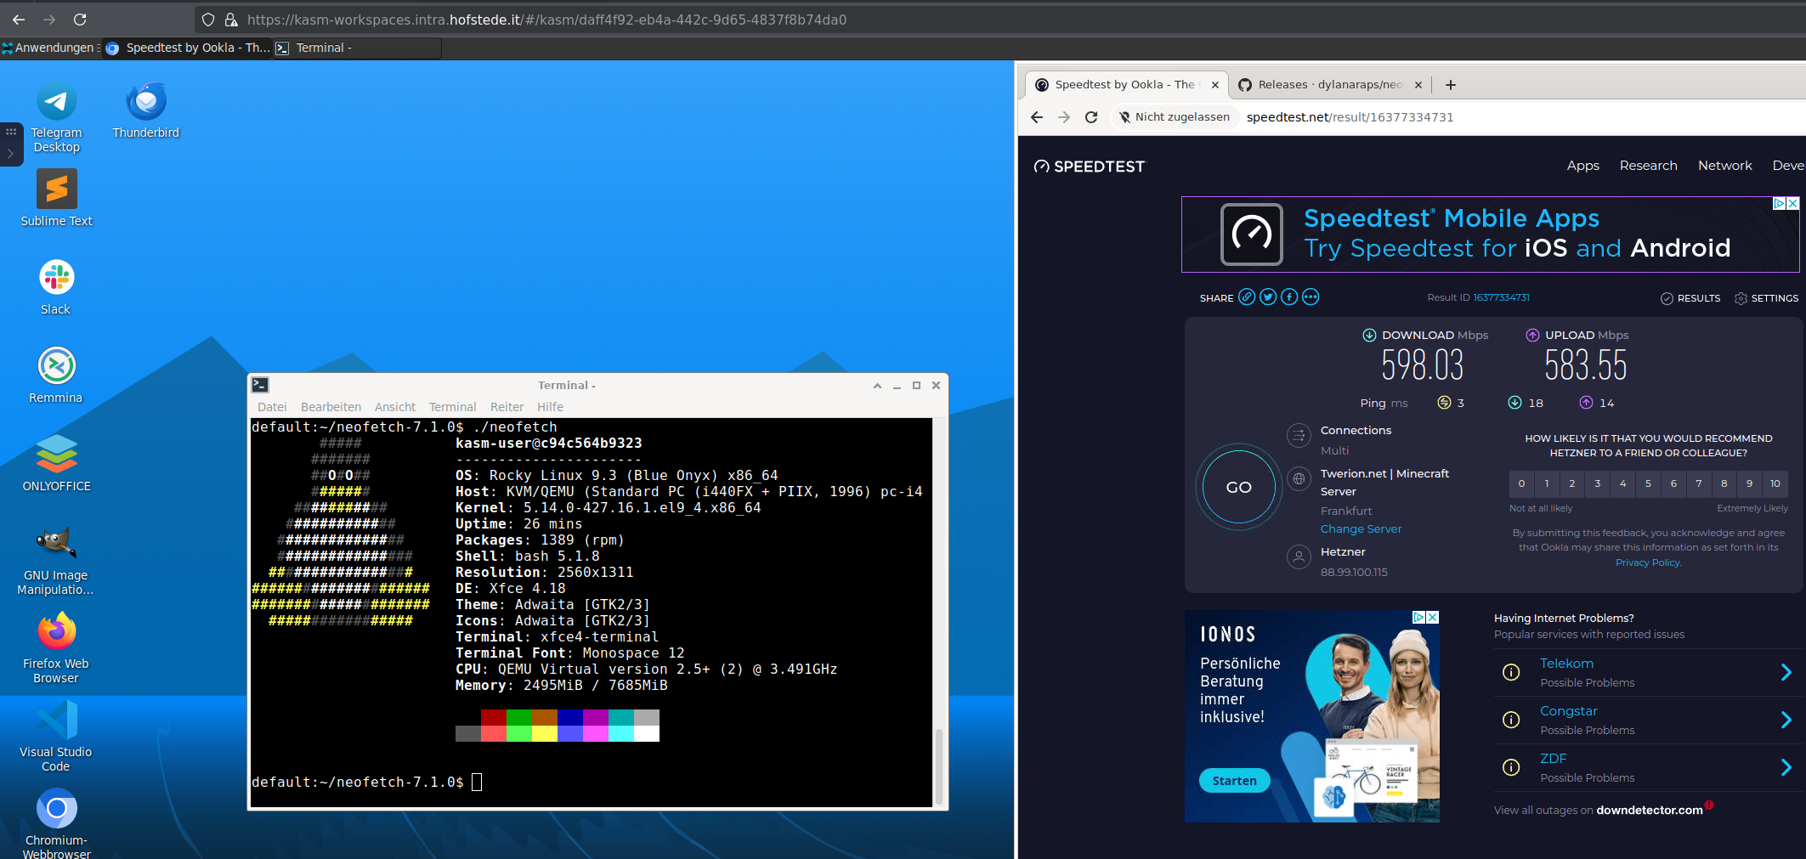Open ONLYOFFICE desktop icon
This screenshot has width=1806, height=859.
(56, 455)
